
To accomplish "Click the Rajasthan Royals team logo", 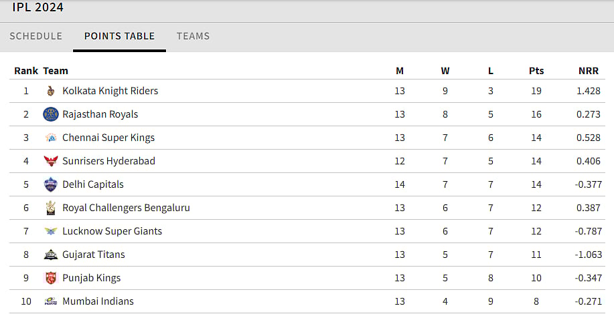I will pos(51,114).
